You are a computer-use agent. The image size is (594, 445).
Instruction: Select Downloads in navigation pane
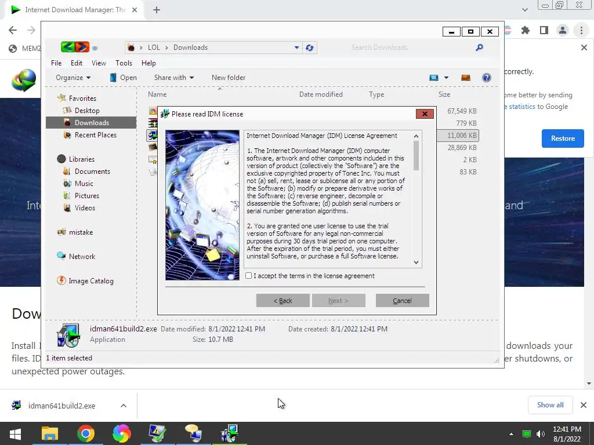pos(91,123)
